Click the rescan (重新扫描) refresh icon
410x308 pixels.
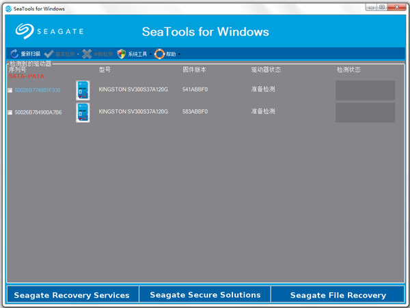14,54
